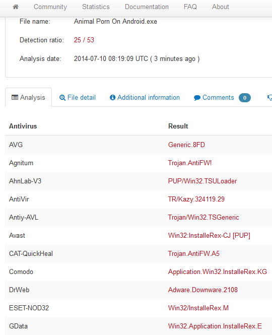Open the Community menu
Screen dimensions: 272x335
tap(50, 7)
